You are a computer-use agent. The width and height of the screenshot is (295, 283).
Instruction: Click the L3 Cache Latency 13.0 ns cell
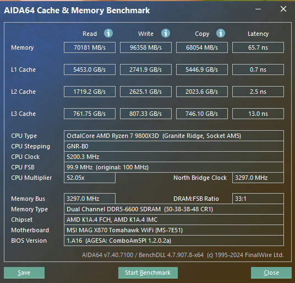[258, 114]
